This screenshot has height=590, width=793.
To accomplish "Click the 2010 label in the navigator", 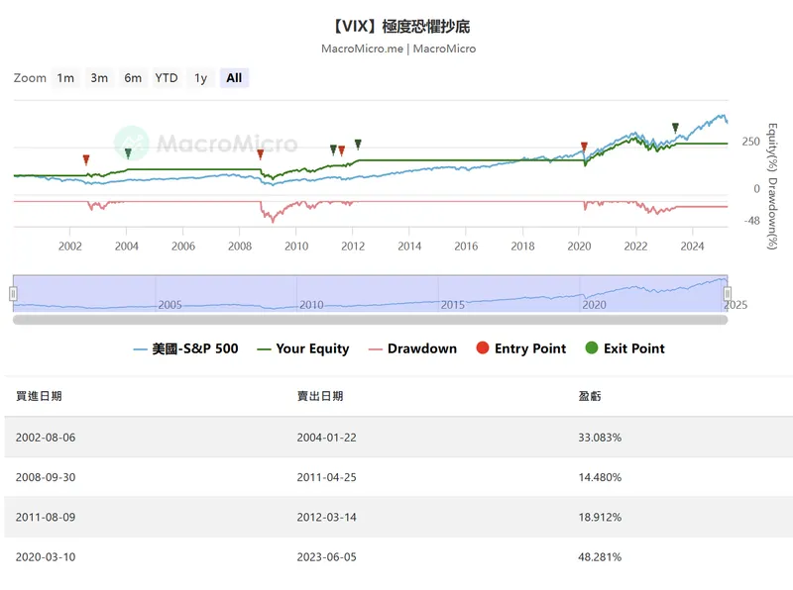I will pyautogui.click(x=311, y=305).
